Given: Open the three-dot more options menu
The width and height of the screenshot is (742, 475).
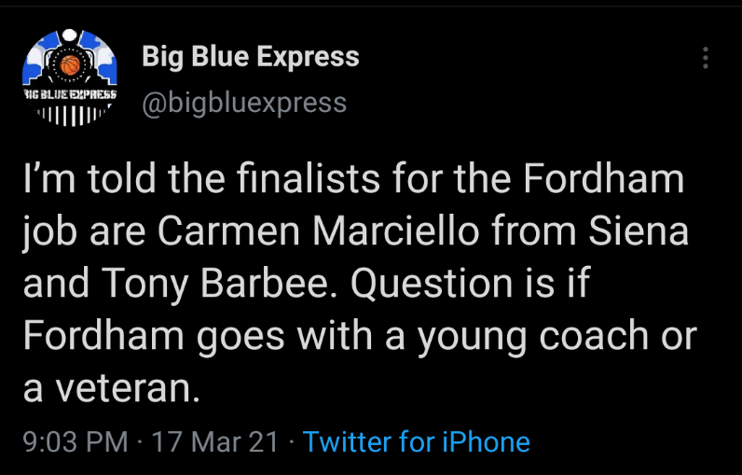Looking at the screenshot, I should click(x=706, y=58).
